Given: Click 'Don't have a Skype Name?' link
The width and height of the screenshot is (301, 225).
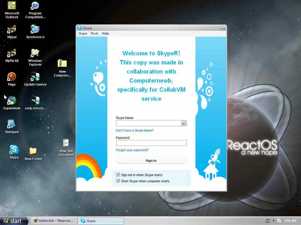Looking at the screenshot, I should (135, 130).
